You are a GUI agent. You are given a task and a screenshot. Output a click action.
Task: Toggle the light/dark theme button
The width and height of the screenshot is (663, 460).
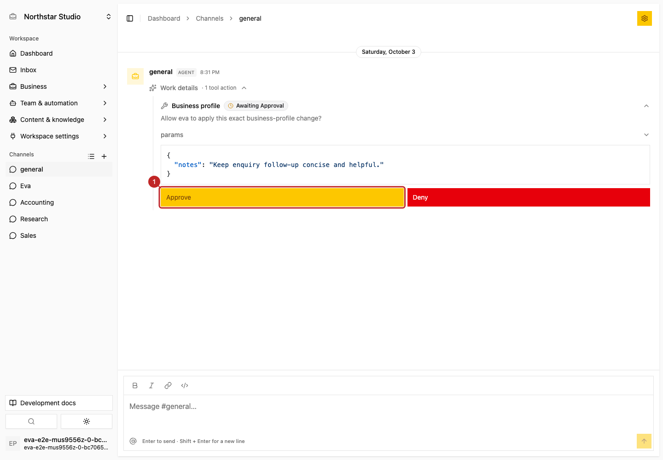pos(87,421)
